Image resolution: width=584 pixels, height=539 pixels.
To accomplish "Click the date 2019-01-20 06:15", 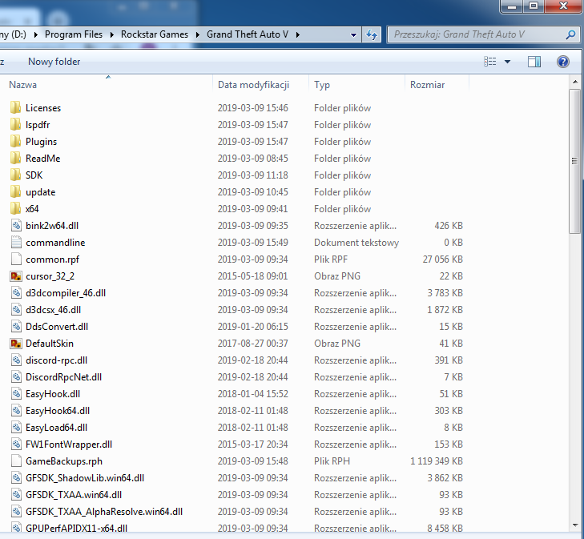I will pos(252,327).
